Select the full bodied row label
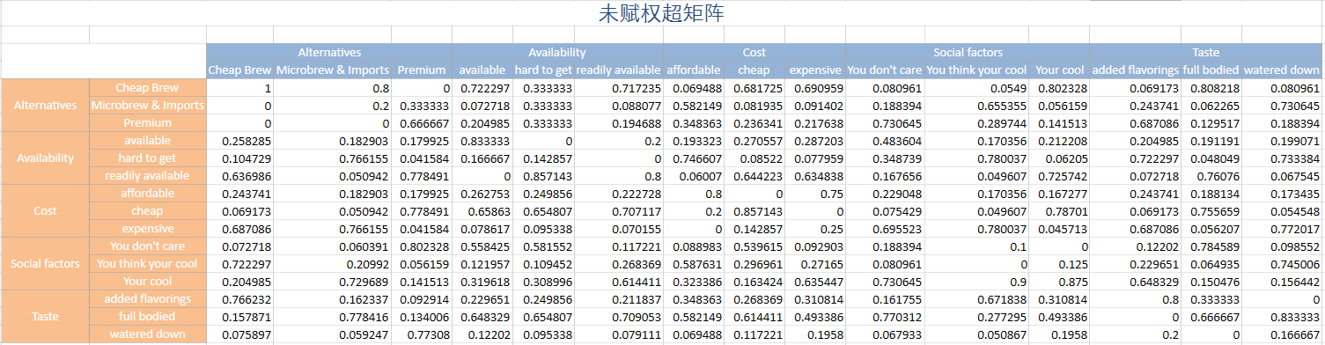This screenshot has height=345, width=1325. point(148,317)
